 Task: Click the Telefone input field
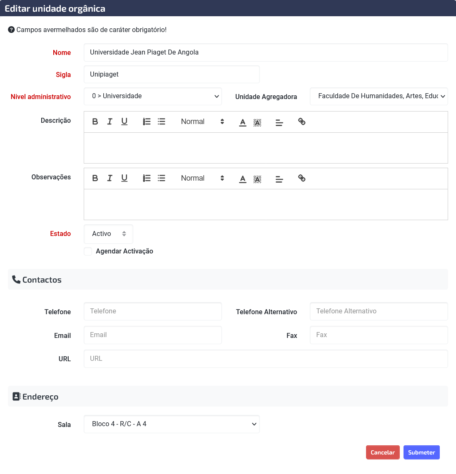(153, 311)
